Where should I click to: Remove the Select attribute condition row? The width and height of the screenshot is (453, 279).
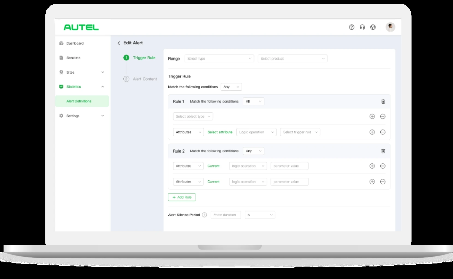tap(383, 132)
